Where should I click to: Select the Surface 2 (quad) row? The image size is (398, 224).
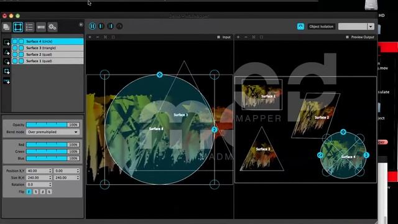pos(48,54)
